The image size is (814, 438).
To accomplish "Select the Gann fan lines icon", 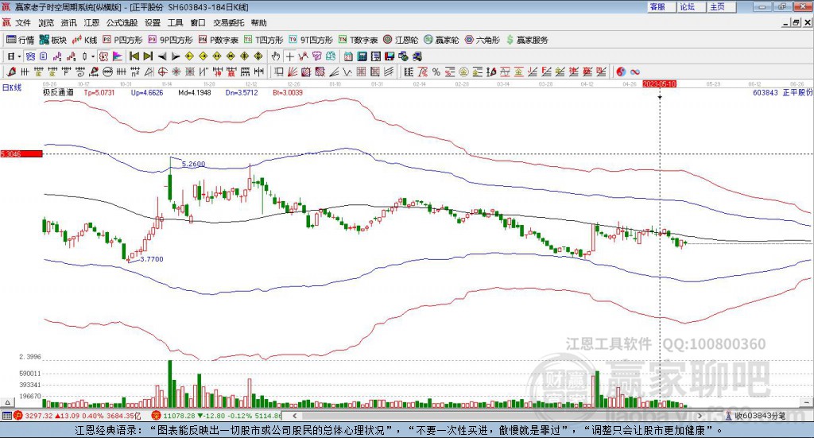I will 293,72.
